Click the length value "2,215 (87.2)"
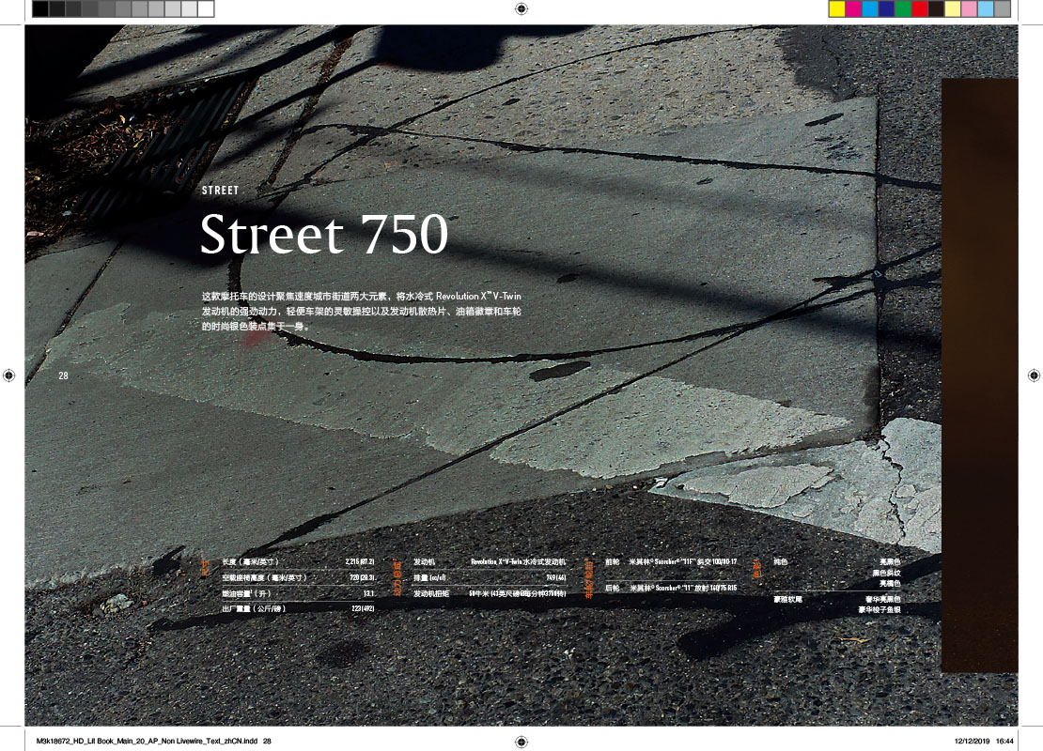 coord(360,561)
